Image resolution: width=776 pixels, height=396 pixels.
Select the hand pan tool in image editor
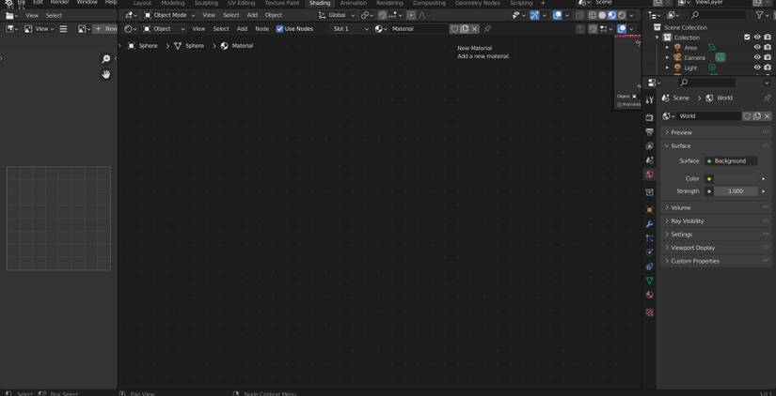pos(106,74)
